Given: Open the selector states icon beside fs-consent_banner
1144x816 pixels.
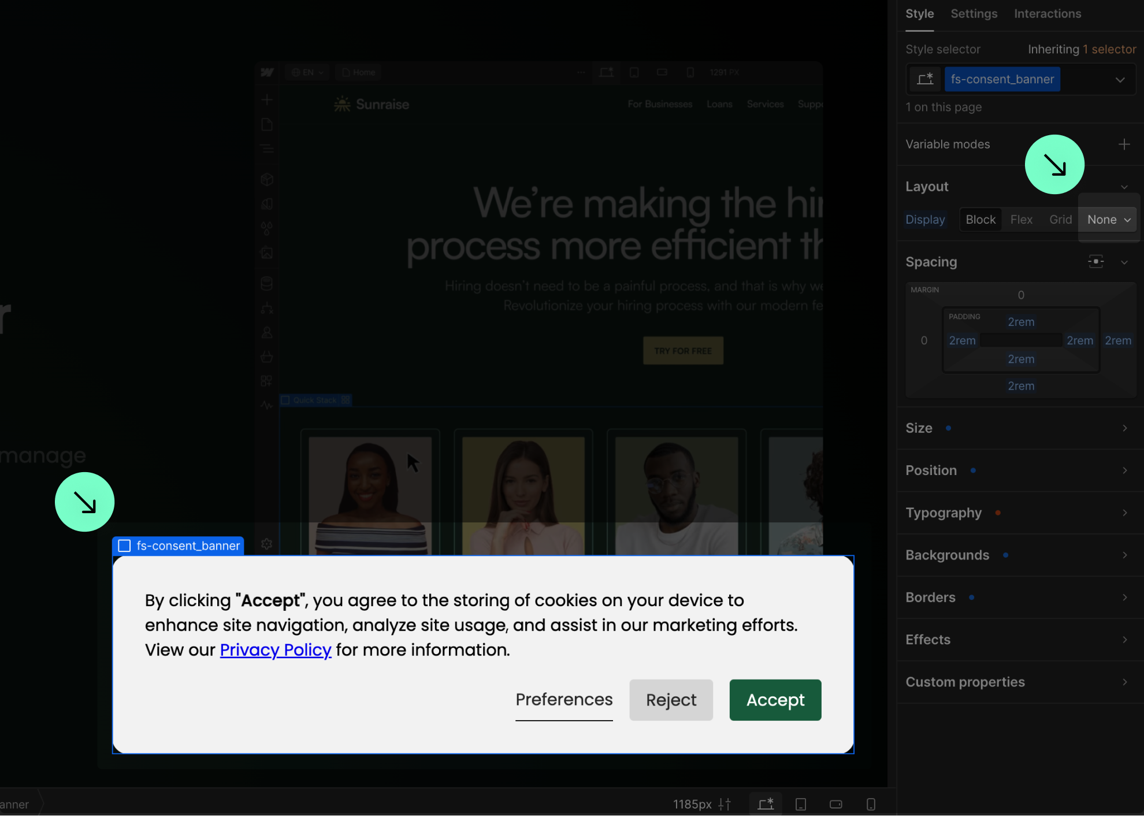Looking at the screenshot, I should pos(925,79).
